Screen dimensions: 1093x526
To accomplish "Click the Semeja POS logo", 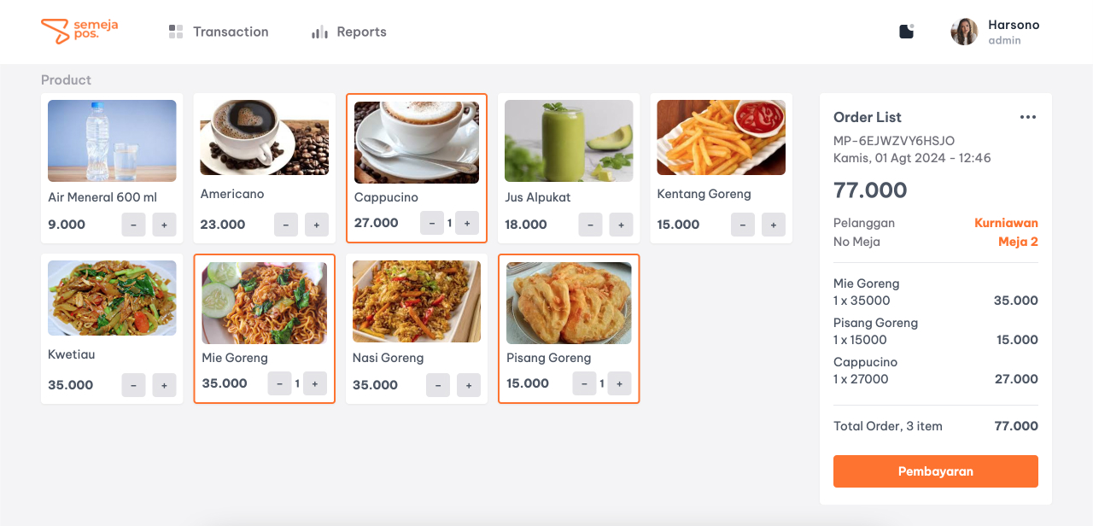I will click(x=79, y=32).
